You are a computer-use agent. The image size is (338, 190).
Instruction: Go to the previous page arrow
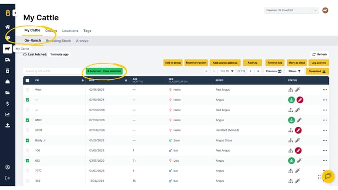(x=214, y=71)
